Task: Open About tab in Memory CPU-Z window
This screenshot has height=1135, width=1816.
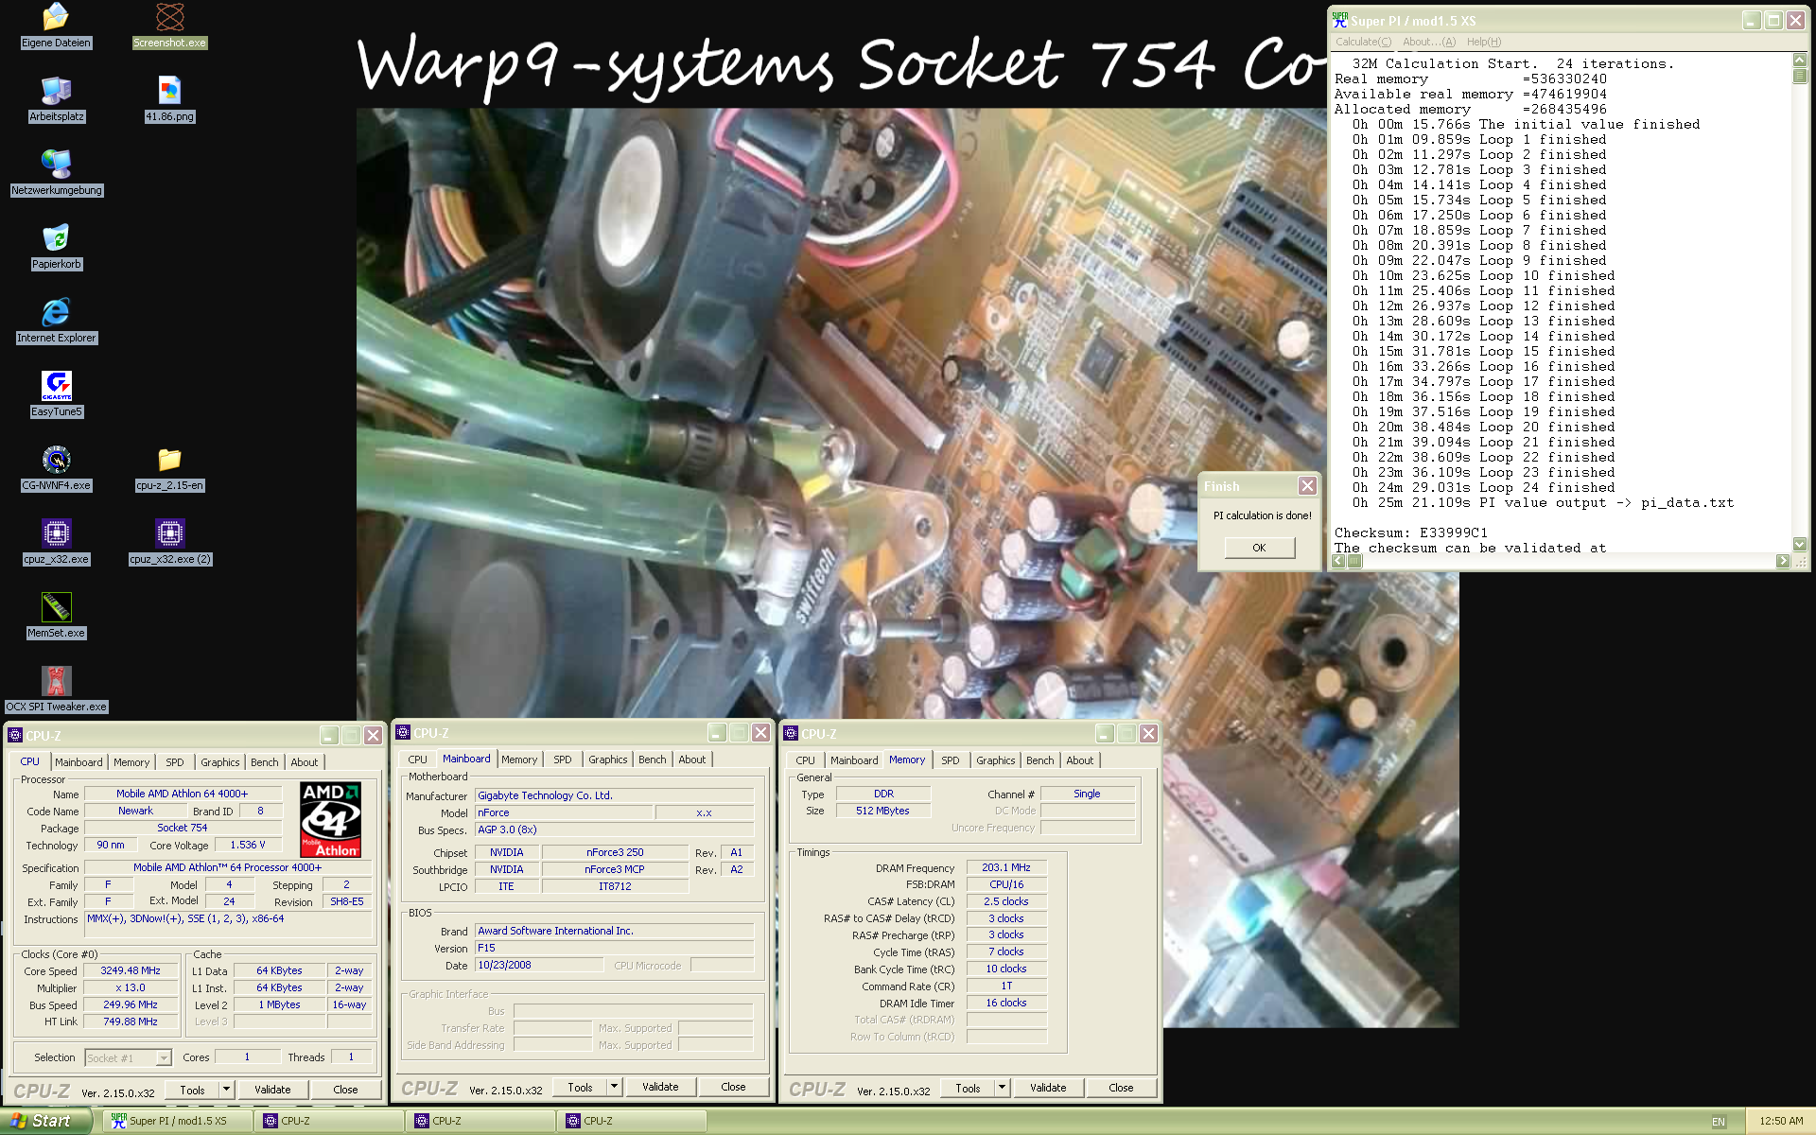Action: 1079,760
